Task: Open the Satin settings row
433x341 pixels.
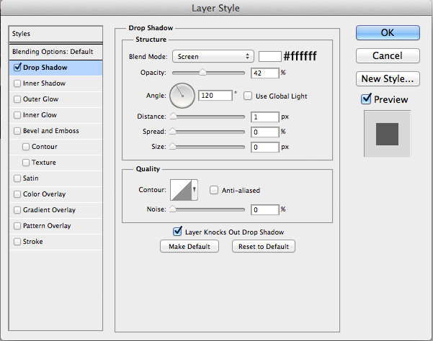Action: click(55, 178)
